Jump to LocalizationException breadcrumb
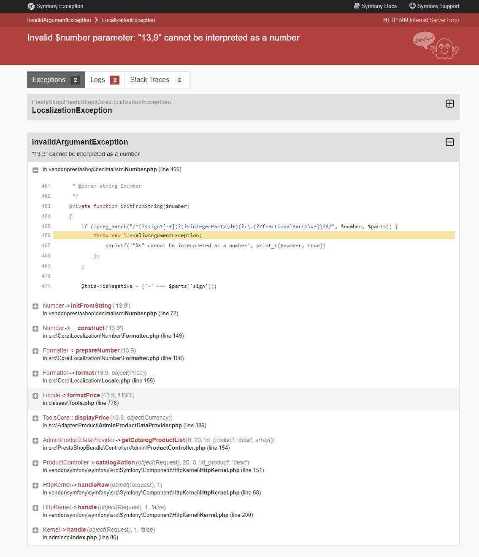Screen dimensions: 479x557 (128, 20)
